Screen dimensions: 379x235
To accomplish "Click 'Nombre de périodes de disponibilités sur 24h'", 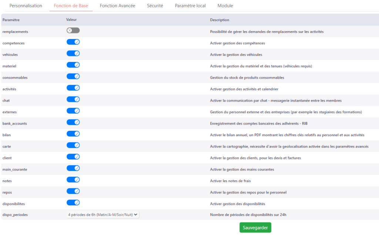I will 248,215.
